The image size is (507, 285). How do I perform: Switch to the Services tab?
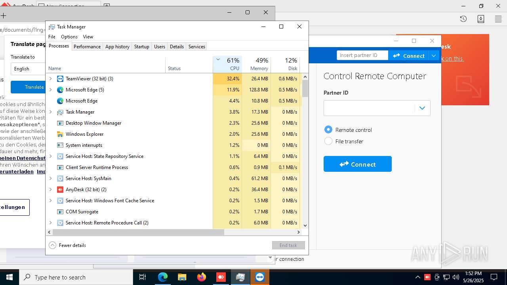click(x=197, y=47)
